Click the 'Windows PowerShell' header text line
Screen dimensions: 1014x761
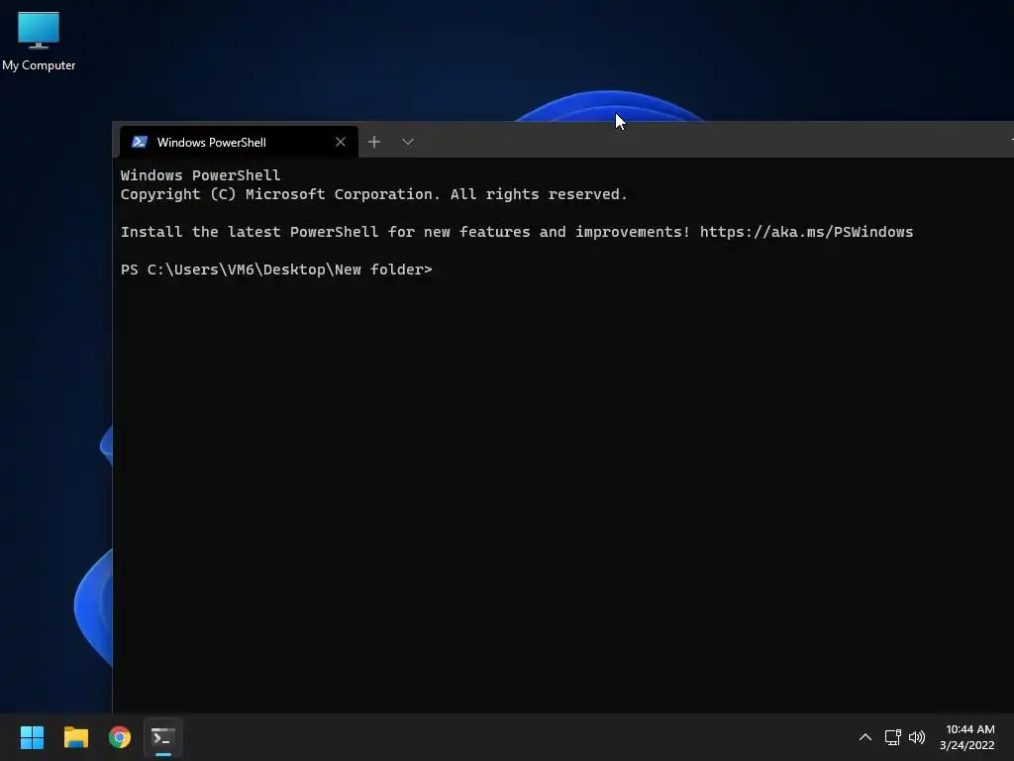coord(200,175)
